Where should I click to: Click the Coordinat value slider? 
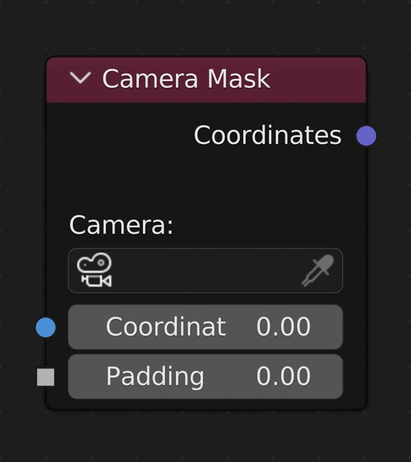tap(205, 328)
